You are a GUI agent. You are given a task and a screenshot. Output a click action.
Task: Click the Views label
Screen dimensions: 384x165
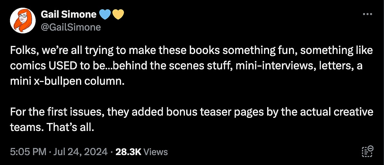(155, 152)
